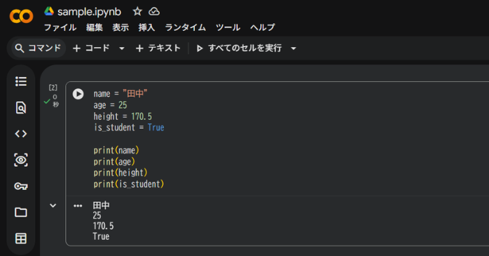Open the variable inspector eye icon
This screenshot has height=256, width=489.
click(21, 160)
